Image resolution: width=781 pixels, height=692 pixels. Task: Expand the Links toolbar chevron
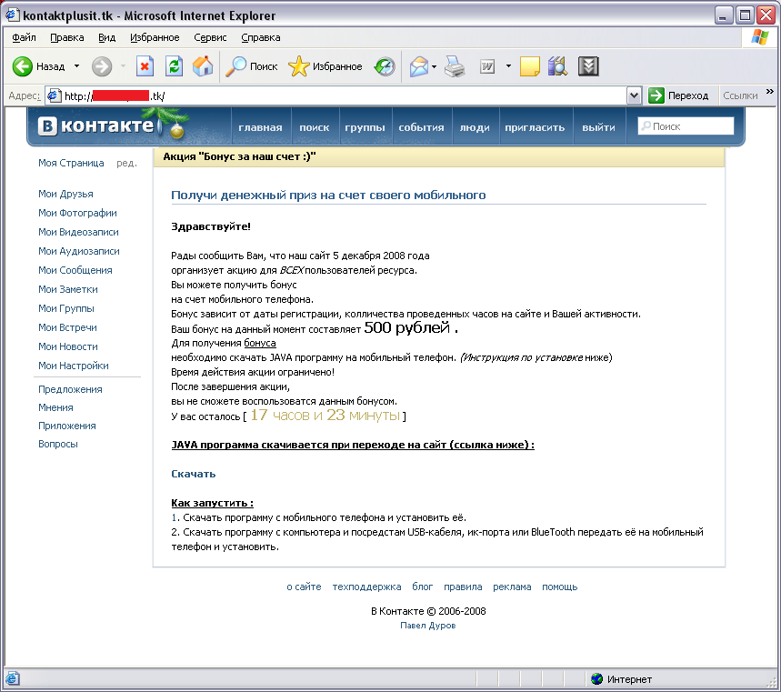(769, 92)
